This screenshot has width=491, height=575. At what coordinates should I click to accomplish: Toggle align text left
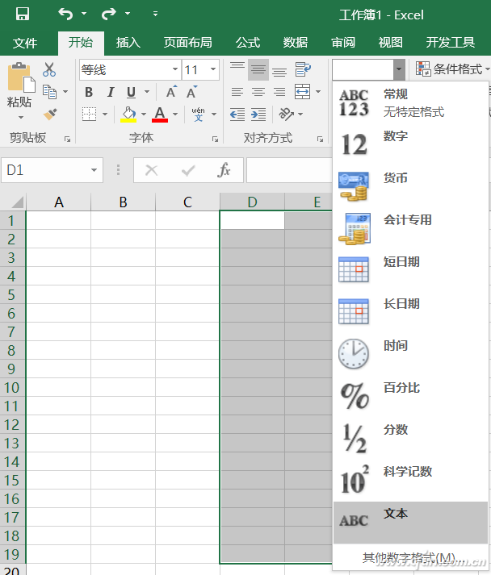tap(237, 92)
